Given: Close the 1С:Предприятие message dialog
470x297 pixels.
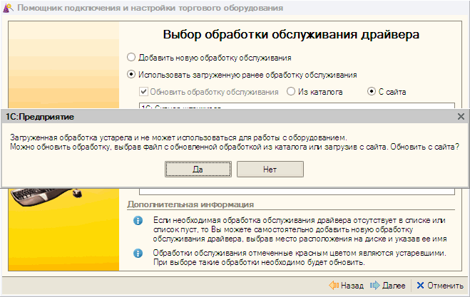Looking at the screenshot, I should [460, 115].
